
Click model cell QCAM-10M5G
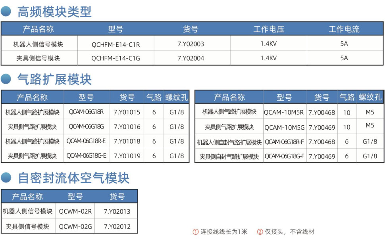point(284,128)
